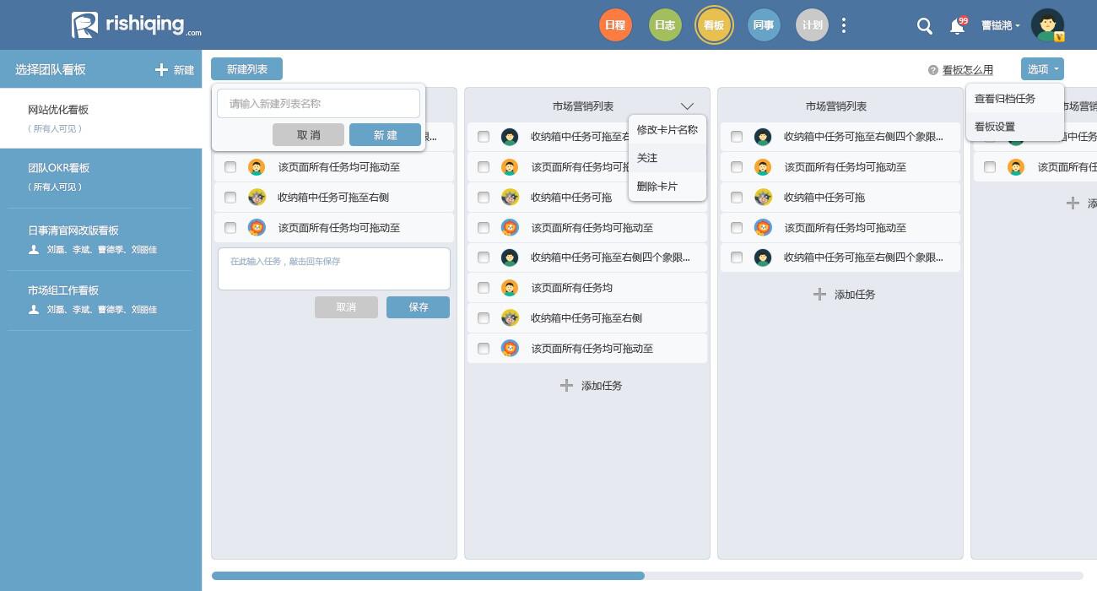Screen dimensions: 1097x591
Task: Check first task in second list
Action: pyautogui.click(x=484, y=137)
